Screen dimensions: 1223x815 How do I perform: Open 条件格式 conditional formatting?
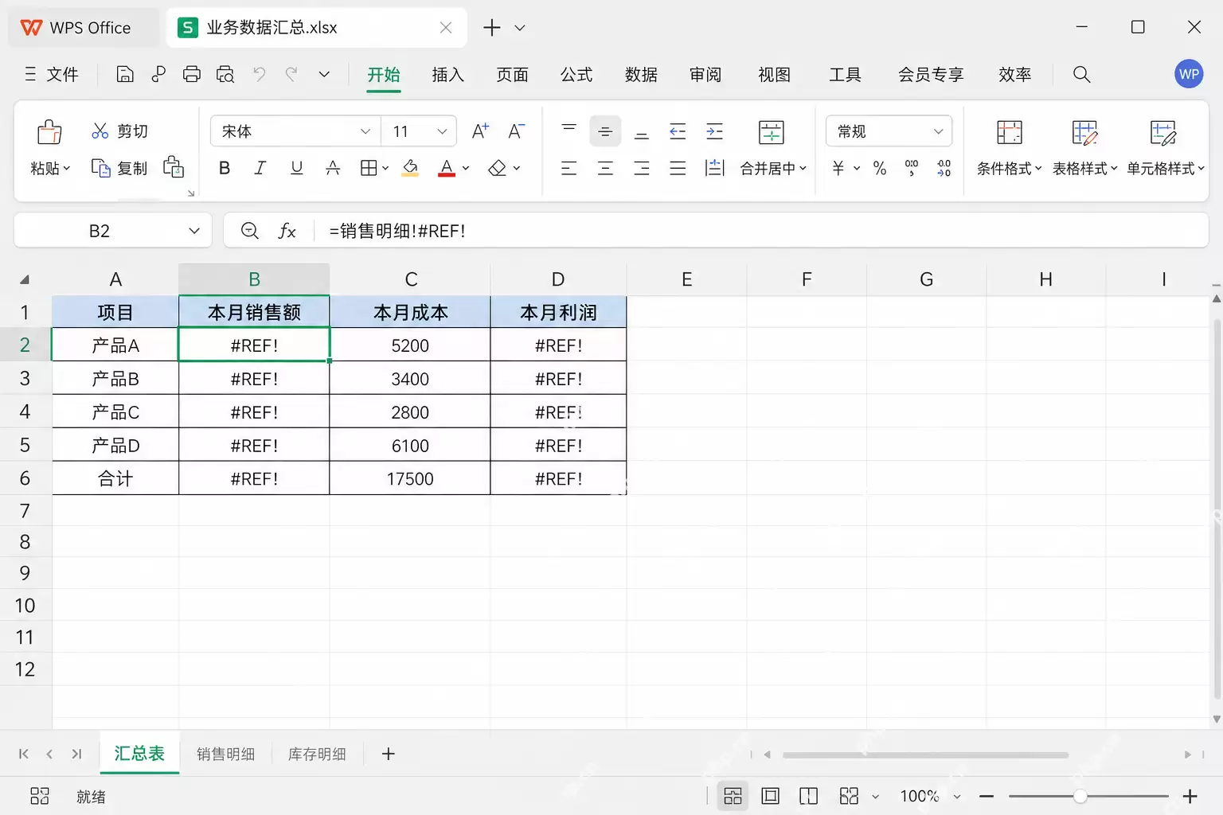click(x=1009, y=148)
